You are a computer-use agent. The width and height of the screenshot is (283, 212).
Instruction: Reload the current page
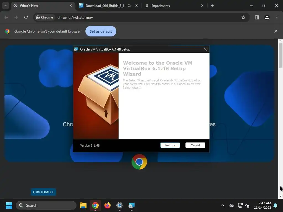click(26, 17)
